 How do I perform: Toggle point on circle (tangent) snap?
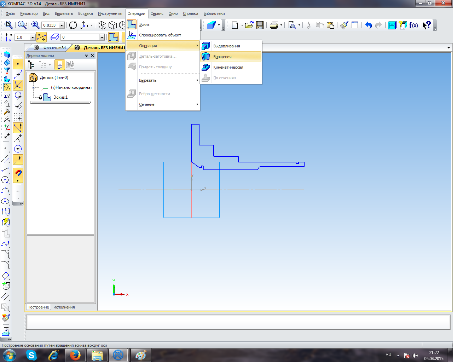(18, 96)
